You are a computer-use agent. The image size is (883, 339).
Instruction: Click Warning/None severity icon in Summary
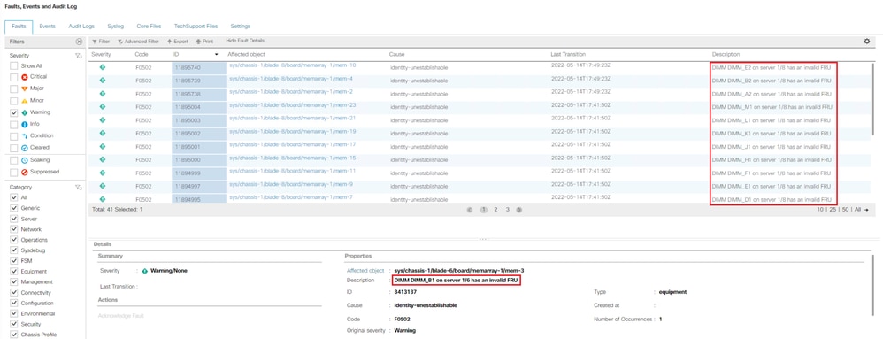click(145, 271)
